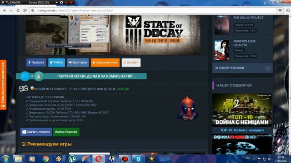The width and height of the screenshot is (291, 163).
Task: Click the money bag icon on the banner
Action: 39,76
